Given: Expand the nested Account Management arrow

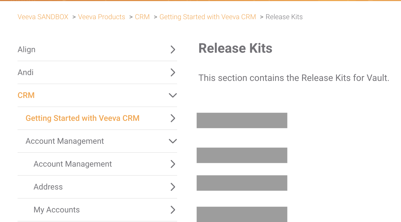Looking at the screenshot, I should pyautogui.click(x=173, y=164).
